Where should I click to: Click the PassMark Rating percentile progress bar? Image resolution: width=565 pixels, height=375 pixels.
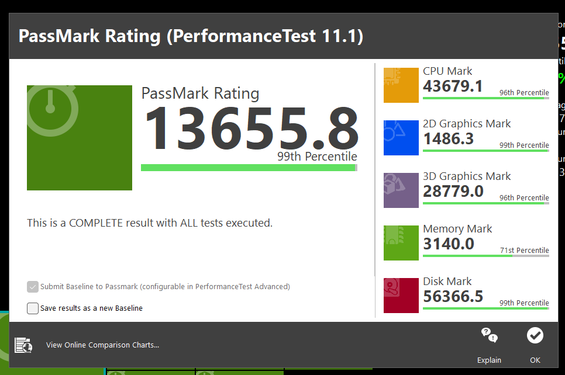point(249,168)
